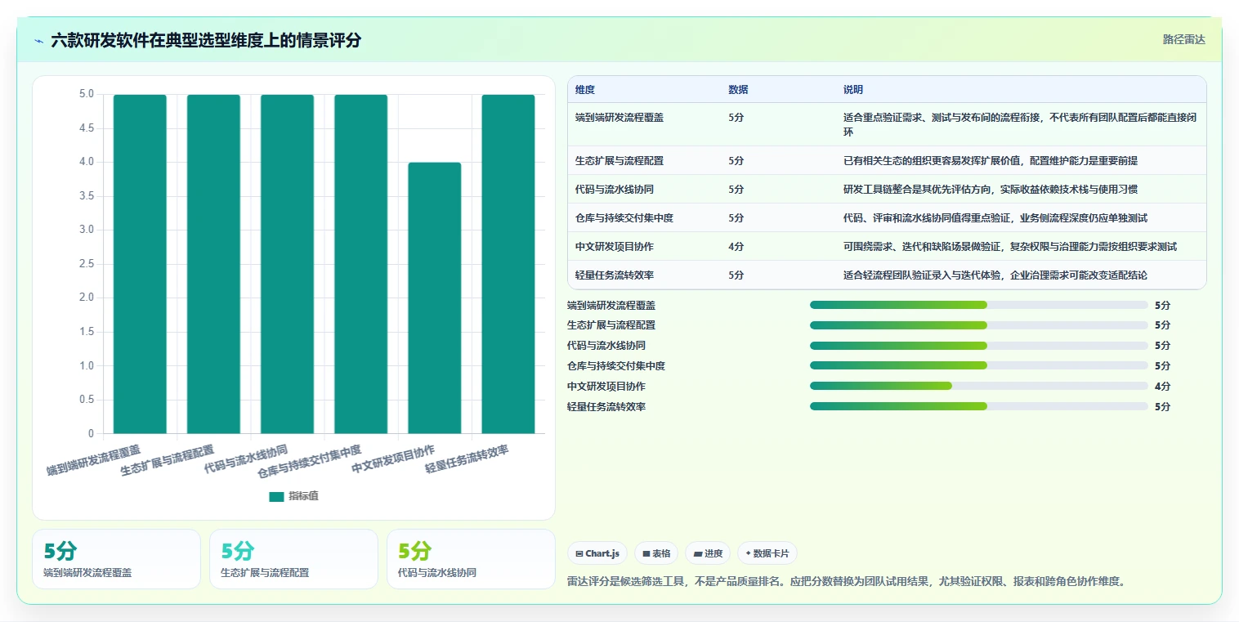
Task: Toggle the 指标值 legend swatch
Action: point(276,496)
